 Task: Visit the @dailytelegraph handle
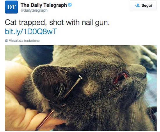pyautogui.click(x=34, y=10)
